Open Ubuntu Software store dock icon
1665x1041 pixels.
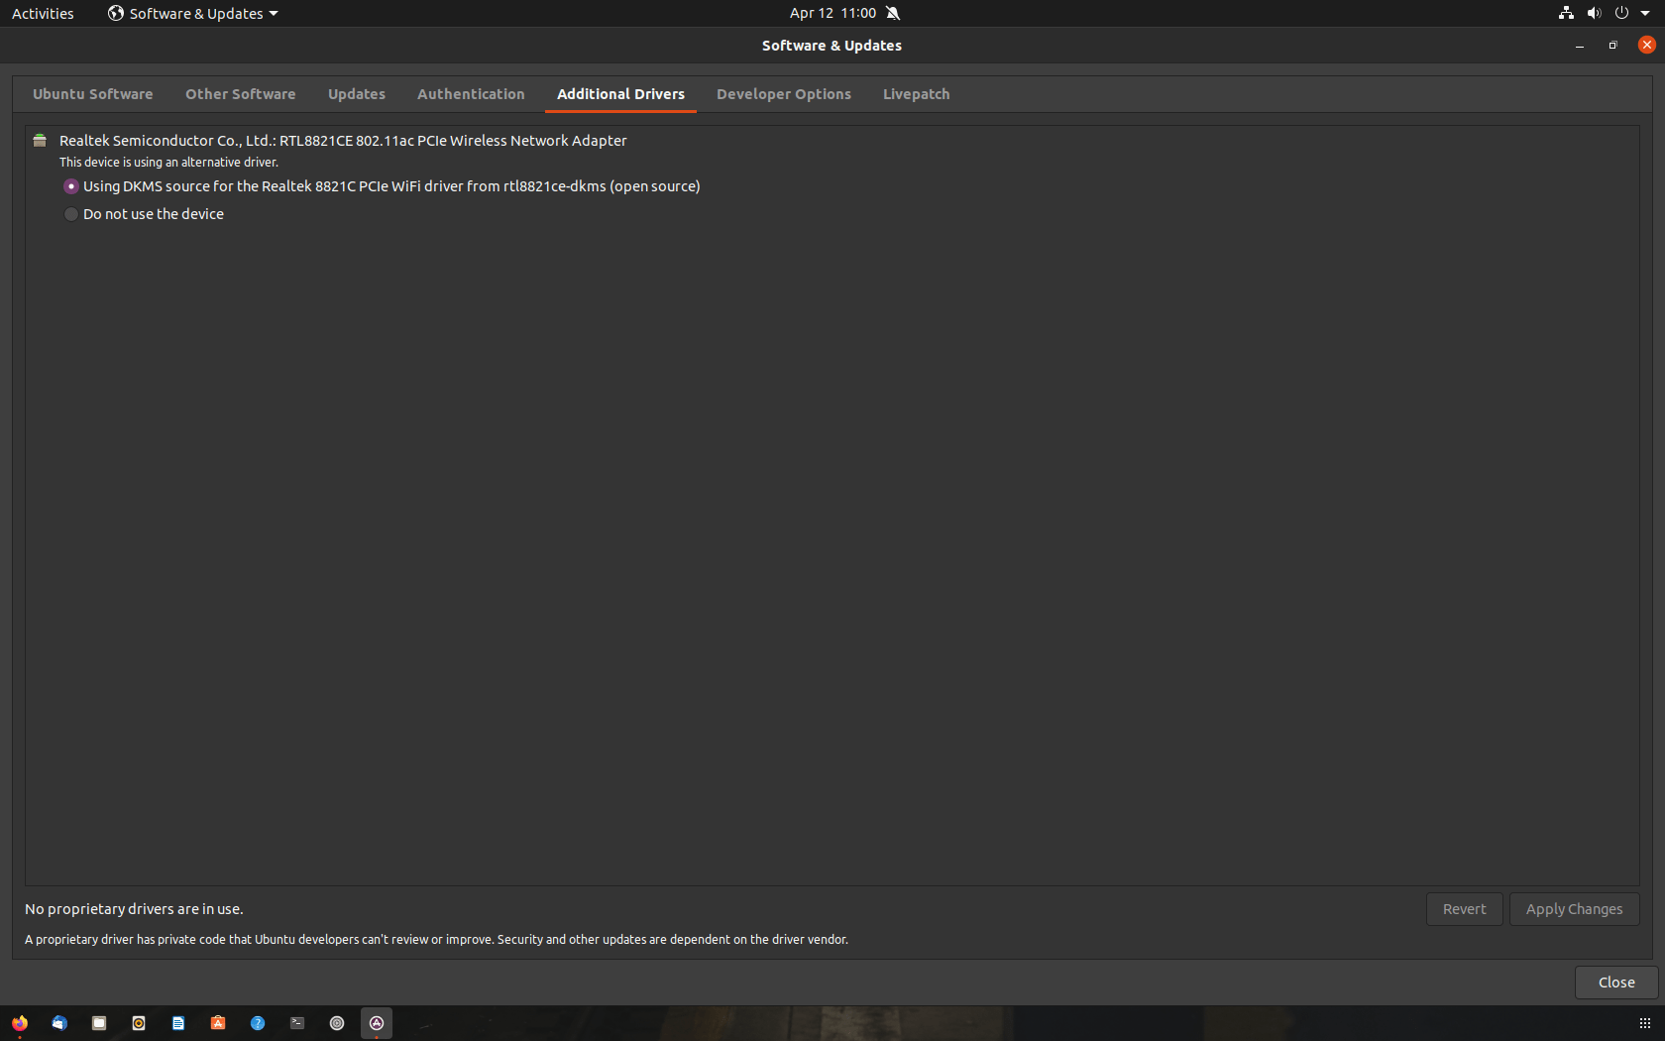(218, 1023)
